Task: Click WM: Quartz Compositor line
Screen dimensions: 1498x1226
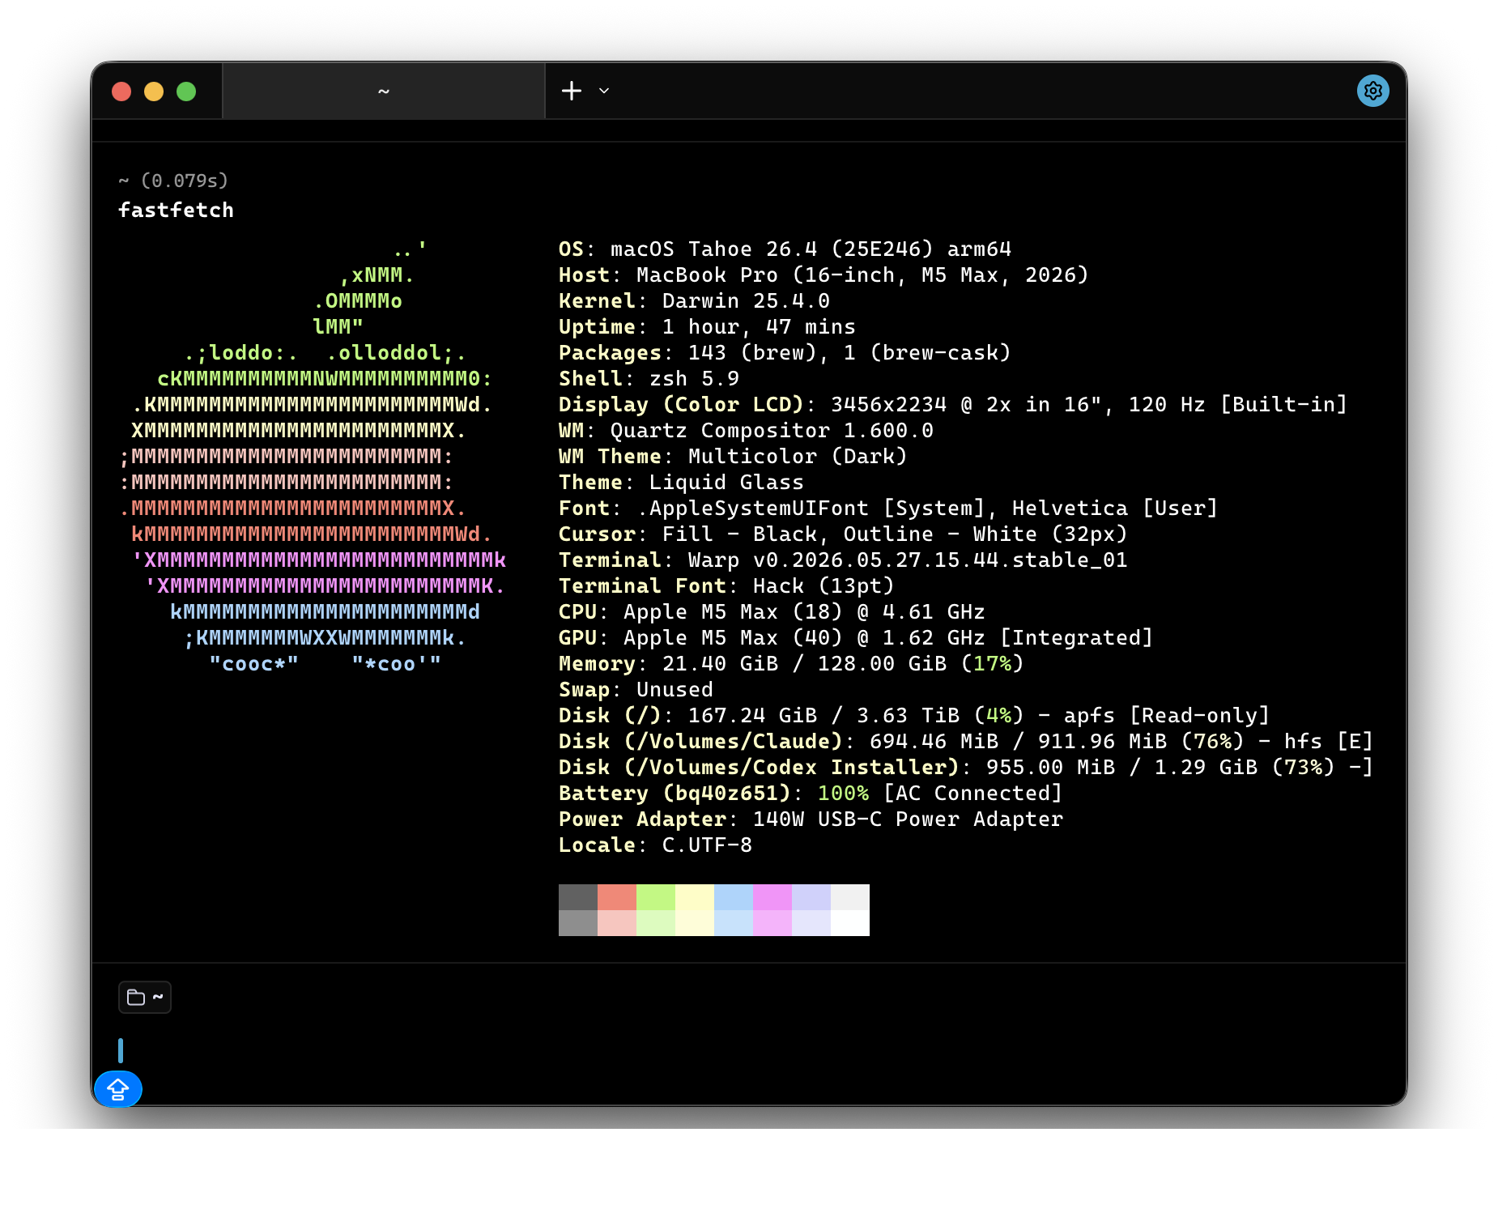Action: [x=746, y=431]
